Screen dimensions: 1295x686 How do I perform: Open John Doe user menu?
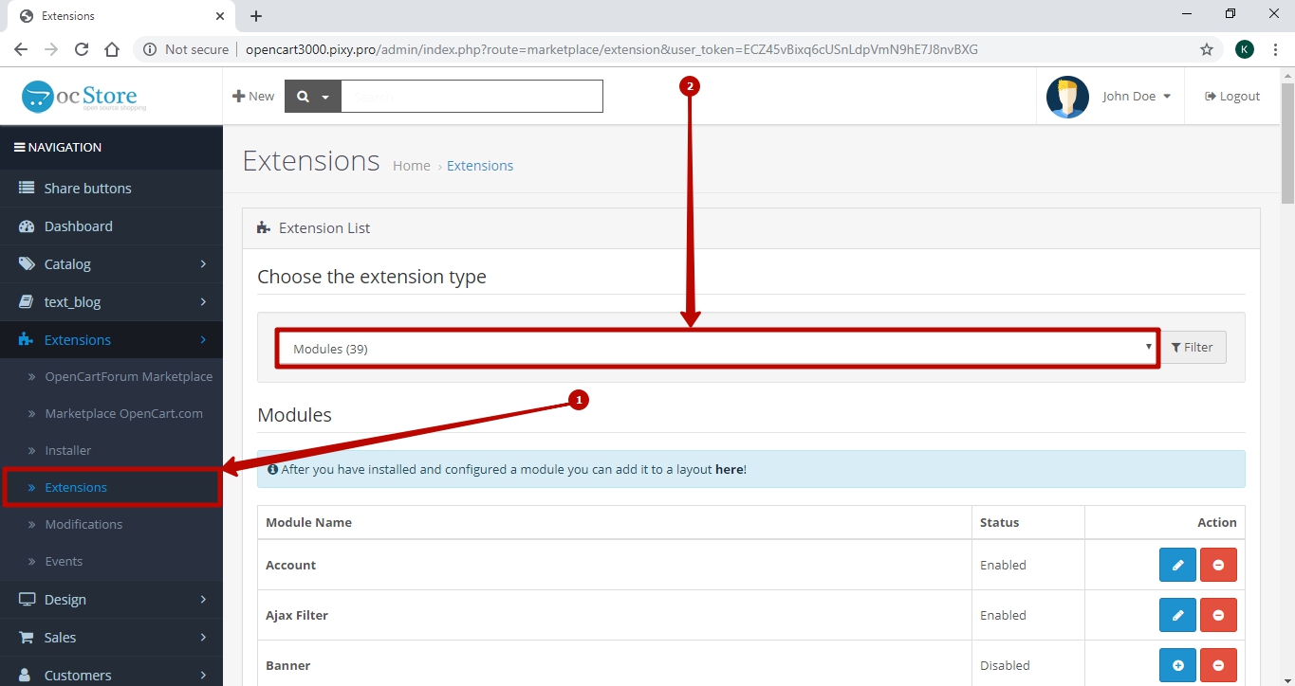point(1136,97)
